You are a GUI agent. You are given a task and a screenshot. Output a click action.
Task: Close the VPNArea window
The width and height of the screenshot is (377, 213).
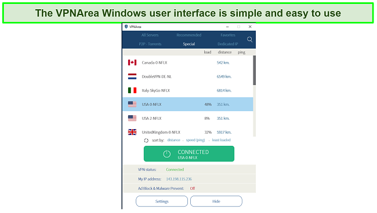[250, 27]
